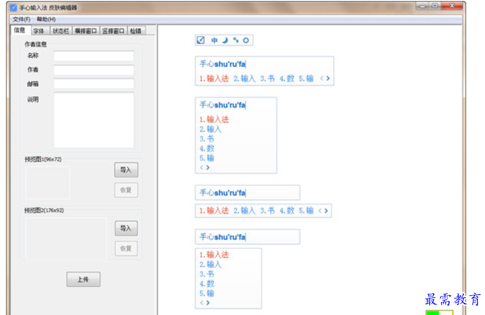Viewport: 485px width, 315px height.
Task: Select candidate 1.输入法 in split vertical candidate list
Action: [214, 255]
